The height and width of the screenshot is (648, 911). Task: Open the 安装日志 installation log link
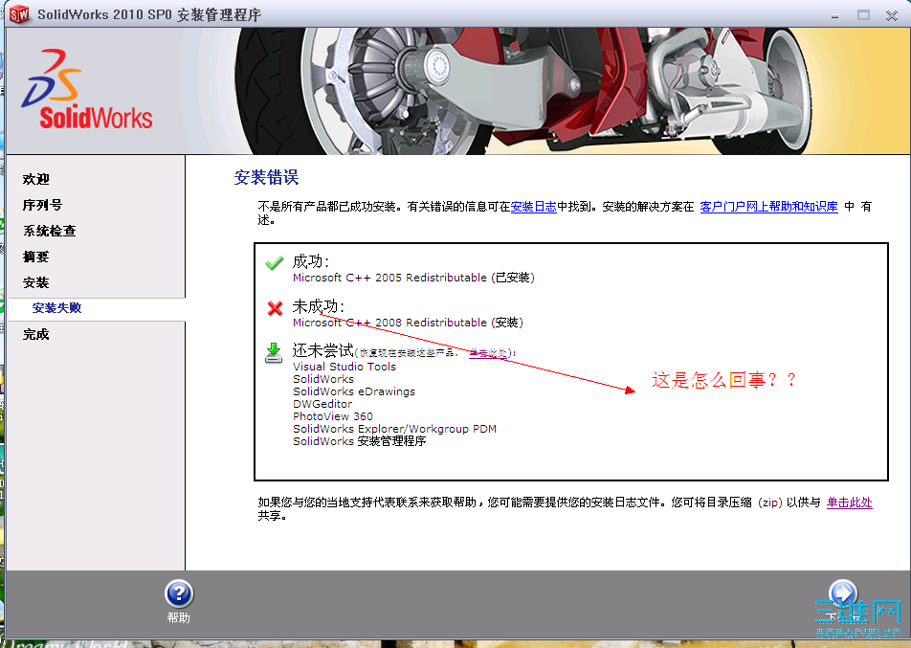(x=533, y=207)
